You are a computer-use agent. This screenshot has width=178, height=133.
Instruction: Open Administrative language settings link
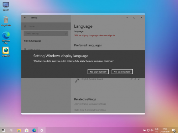click(90, 104)
